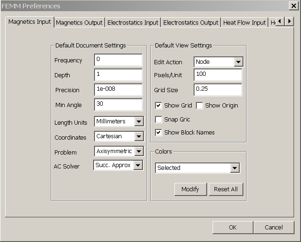This screenshot has height=242, width=301.
Task: Switch to the Electrostatics Output tab
Action: (191, 23)
